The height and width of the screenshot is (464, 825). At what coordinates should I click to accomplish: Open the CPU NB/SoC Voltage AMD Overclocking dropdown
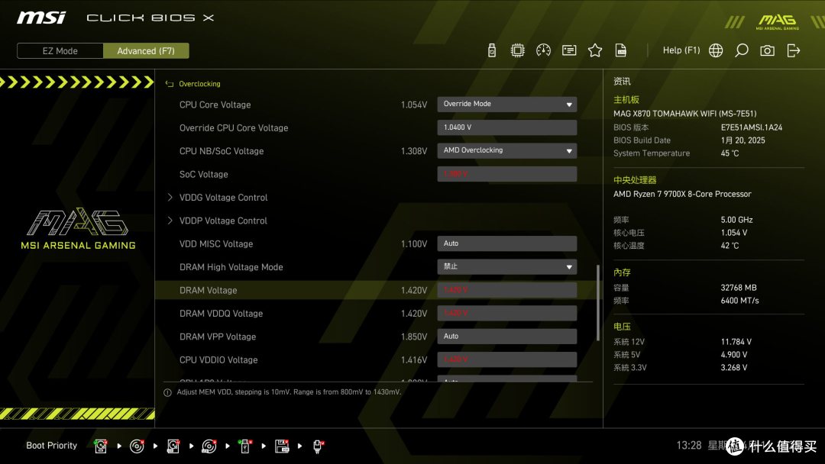click(x=506, y=150)
